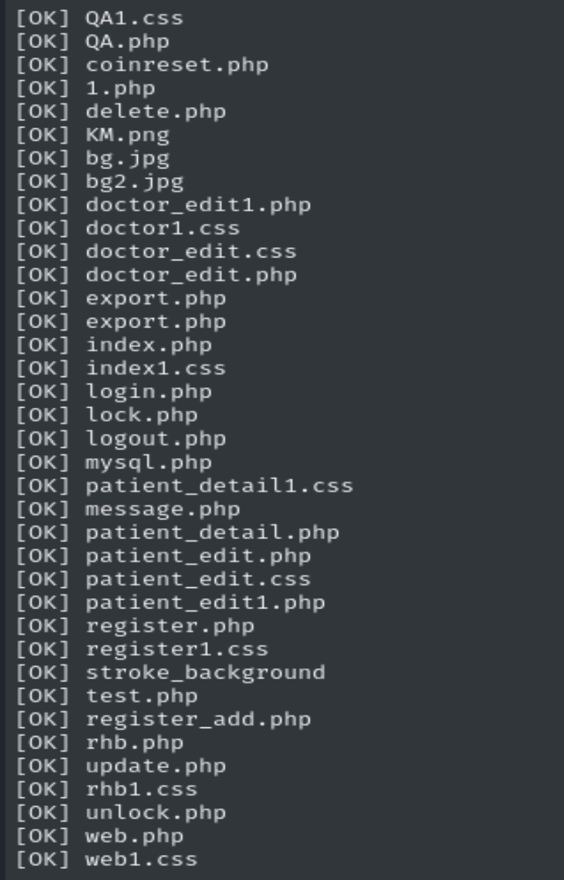Click the QA1.css filename line
This screenshot has height=880, width=564.
click(134, 18)
